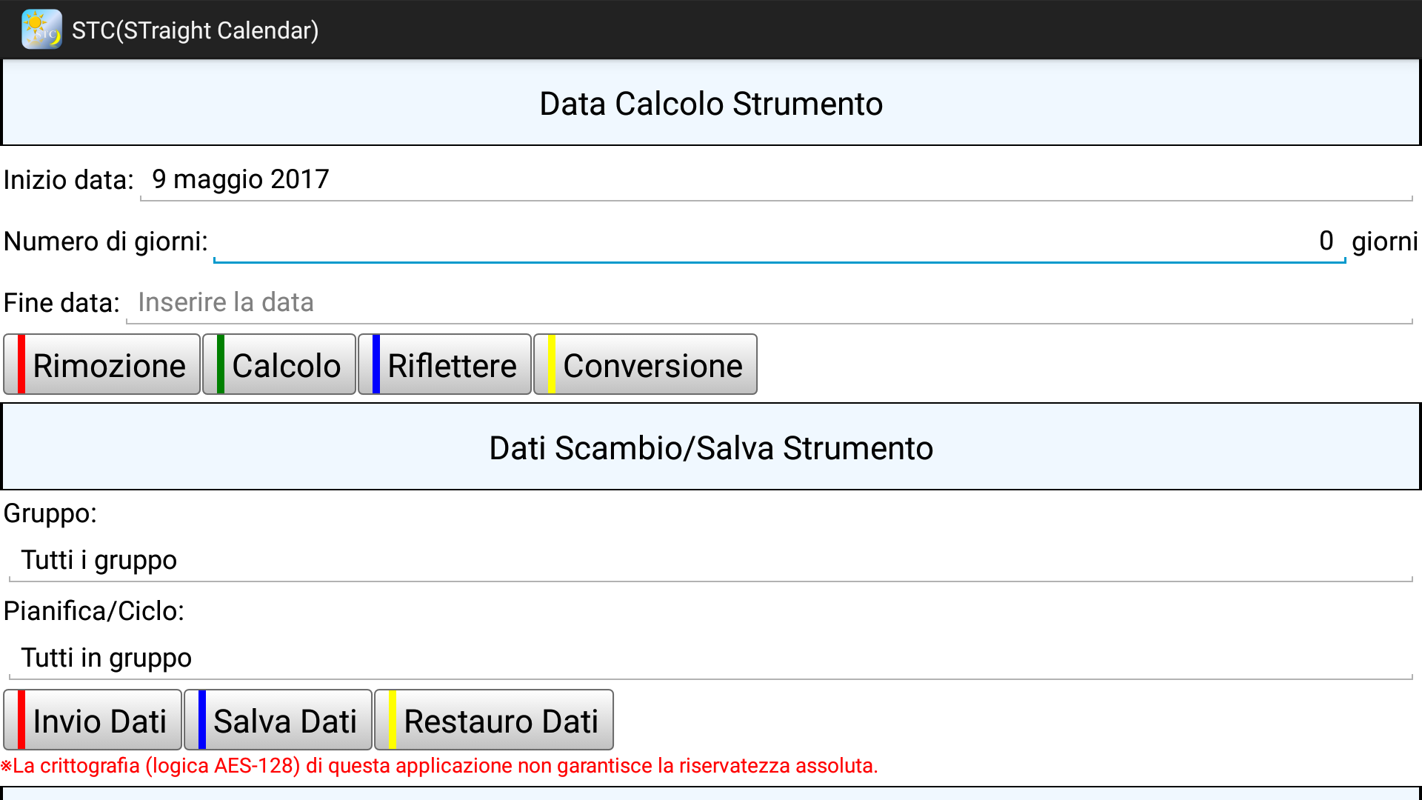Expand the Gruppo dropdown 'Tutti i gruppo'
The height and width of the screenshot is (800, 1422).
[x=710, y=561]
